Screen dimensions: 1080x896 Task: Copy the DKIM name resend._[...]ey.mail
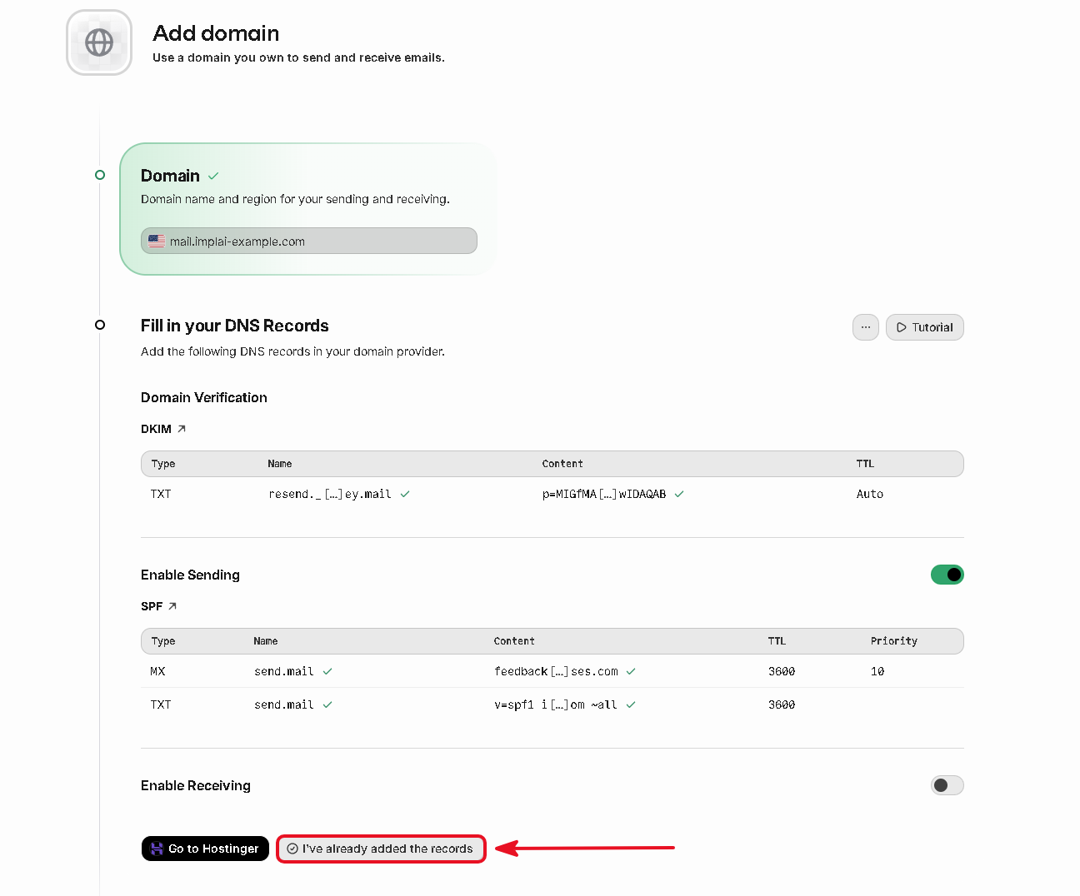pos(330,494)
